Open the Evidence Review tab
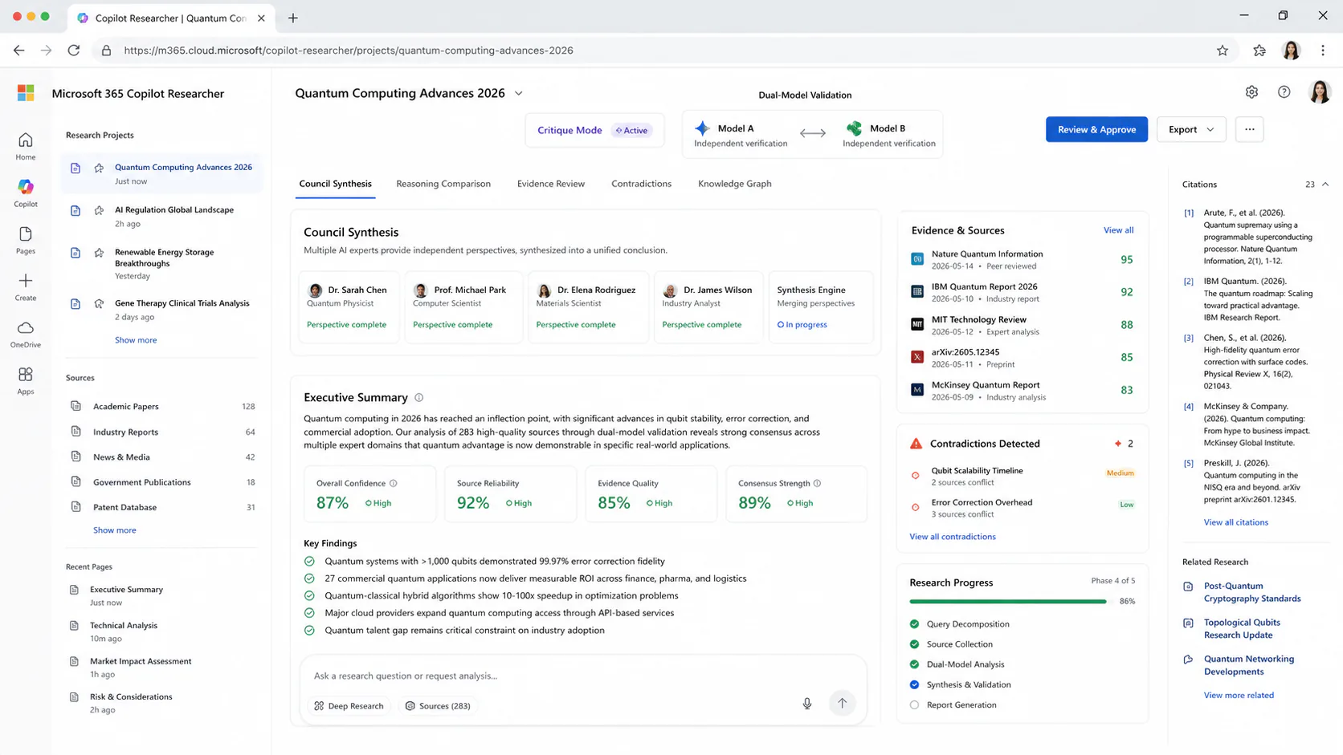Image resolution: width=1343 pixels, height=755 pixels. click(x=551, y=184)
